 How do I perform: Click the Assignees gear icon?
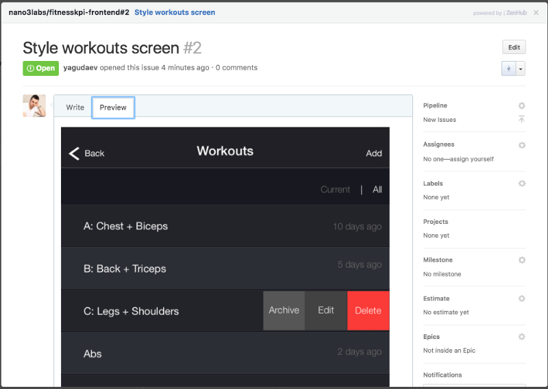point(521,145)
